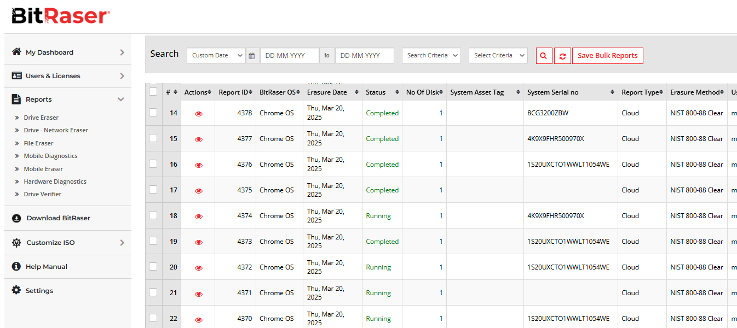Tick the select-all header checkbox
The height and width of the screenshot is (328, 737).
point(153,92)
